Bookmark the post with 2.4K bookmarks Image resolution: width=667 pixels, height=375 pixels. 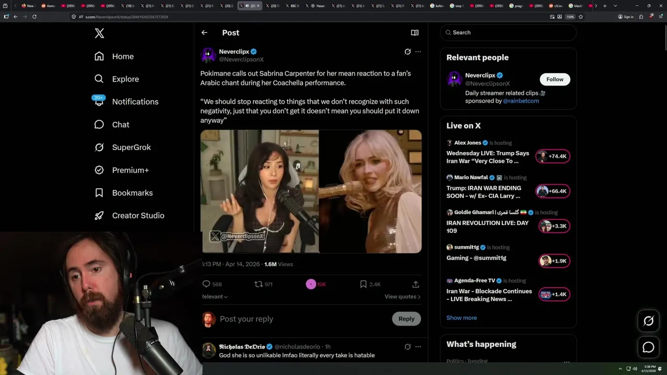tap(363, 284)
